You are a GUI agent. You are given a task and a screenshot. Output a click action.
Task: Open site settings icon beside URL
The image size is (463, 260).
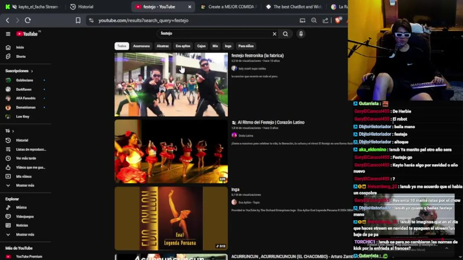[91, 21]
